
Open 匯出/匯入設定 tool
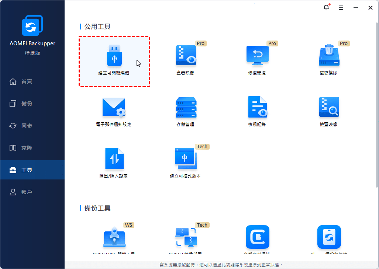point(114,158)
